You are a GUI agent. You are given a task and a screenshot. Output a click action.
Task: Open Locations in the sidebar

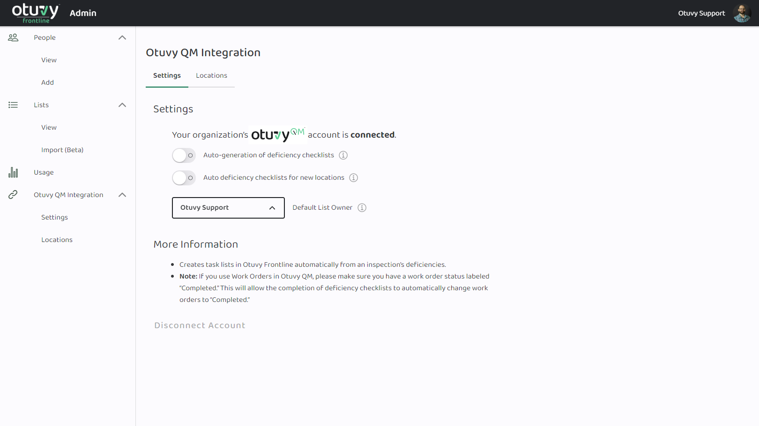[57, 240]
